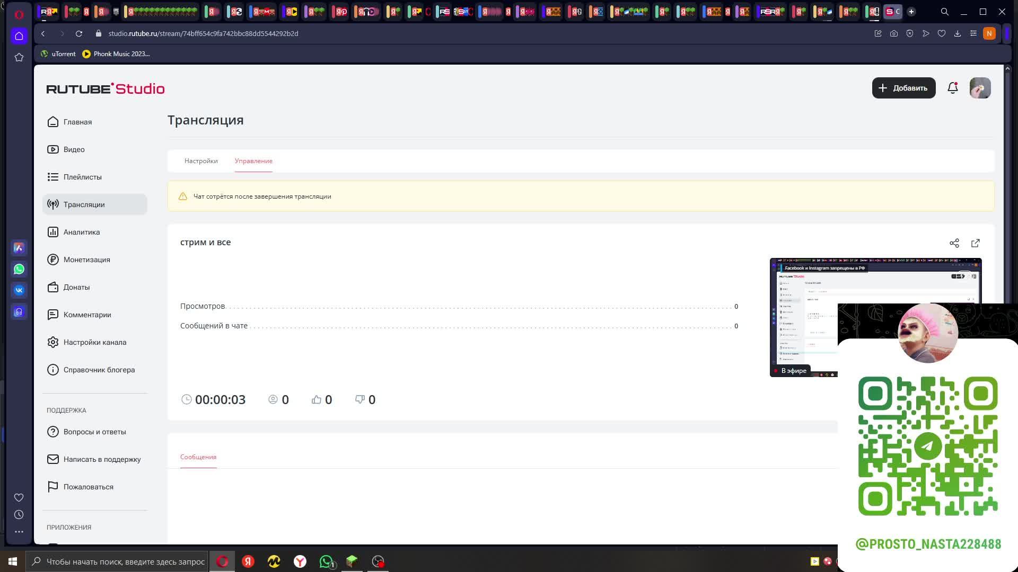Open the Аналитика section
The image size is (1018, 572).
(73, 232)
